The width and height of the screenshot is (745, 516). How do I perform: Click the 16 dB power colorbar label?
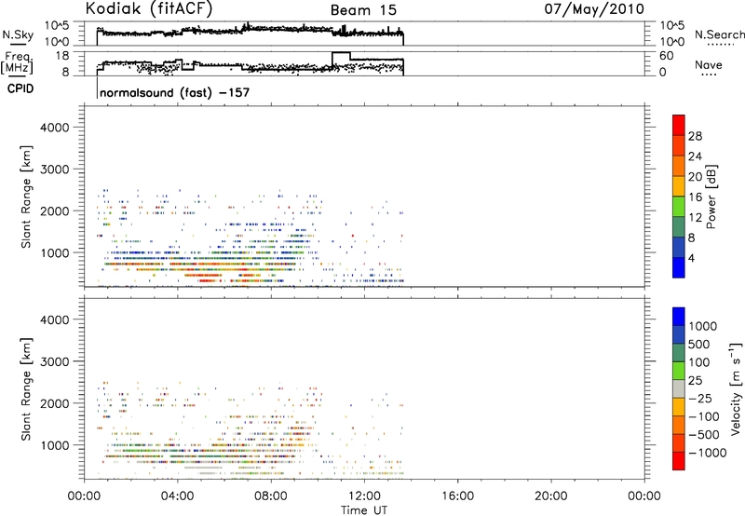click(695, 197)
